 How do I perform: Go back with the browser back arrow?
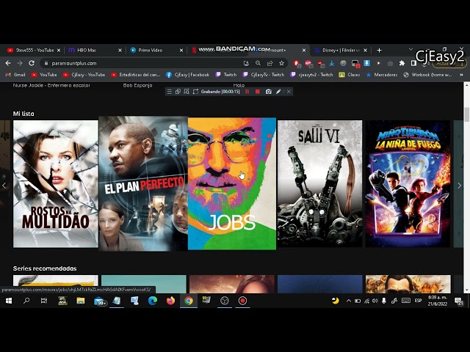(8, 63)
